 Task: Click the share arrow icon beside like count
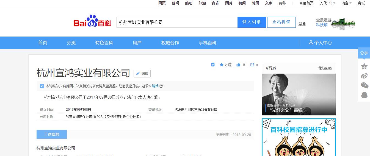click(x=252, y=65)
